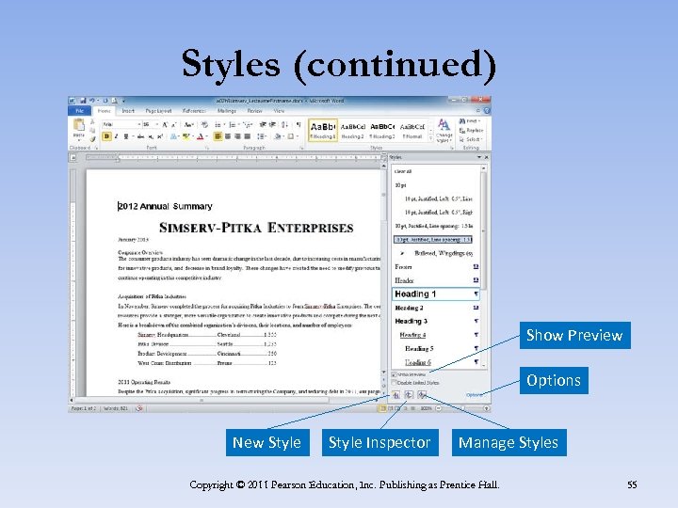The width and height of the screenshot is (678, 508).
Task: Open the Select dropdown in Editing group
Action: [472, 139]
